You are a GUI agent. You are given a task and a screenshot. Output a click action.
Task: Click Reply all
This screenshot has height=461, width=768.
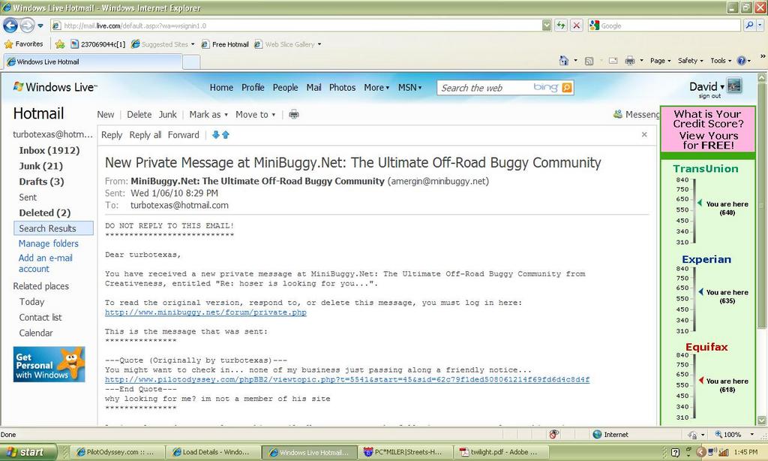coord(145,135)
